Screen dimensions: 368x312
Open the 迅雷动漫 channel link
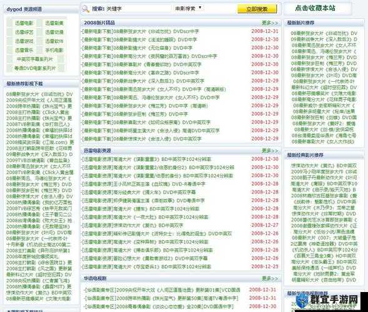point(54,32)
